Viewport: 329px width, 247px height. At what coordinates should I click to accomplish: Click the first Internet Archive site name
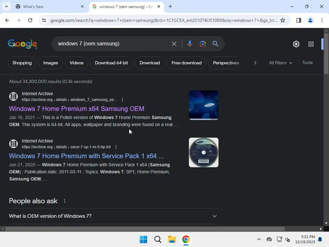point(37,94)
